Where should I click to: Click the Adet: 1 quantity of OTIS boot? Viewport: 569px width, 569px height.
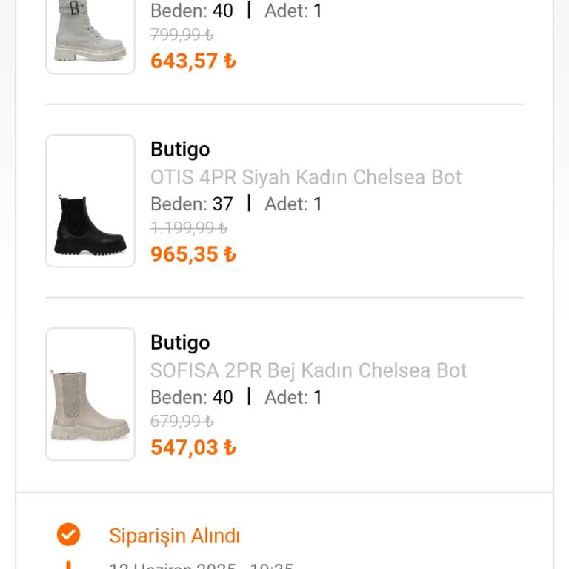pyautogui.click(x=293, y=204)
